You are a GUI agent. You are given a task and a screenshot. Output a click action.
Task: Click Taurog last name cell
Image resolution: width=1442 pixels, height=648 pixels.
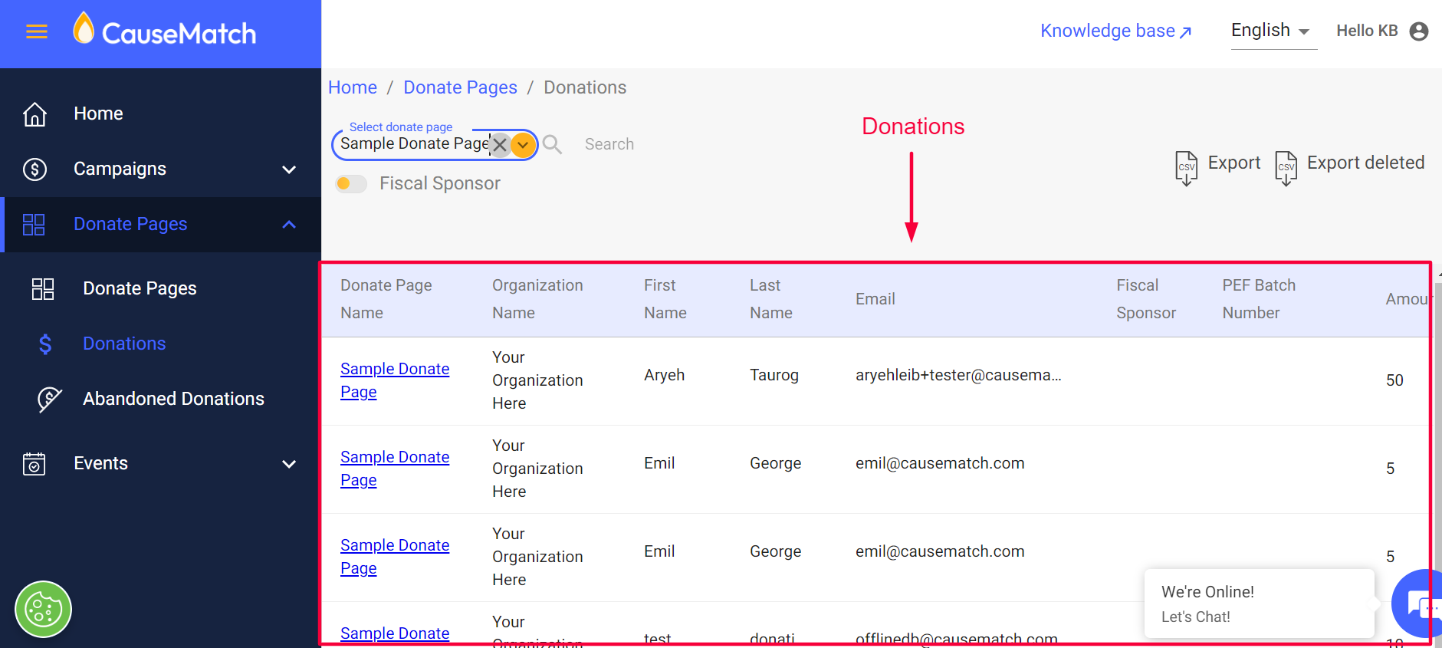774,375
